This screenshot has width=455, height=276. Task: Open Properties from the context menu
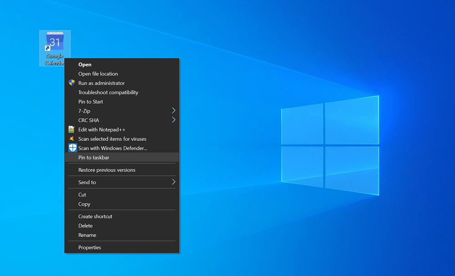122,247
